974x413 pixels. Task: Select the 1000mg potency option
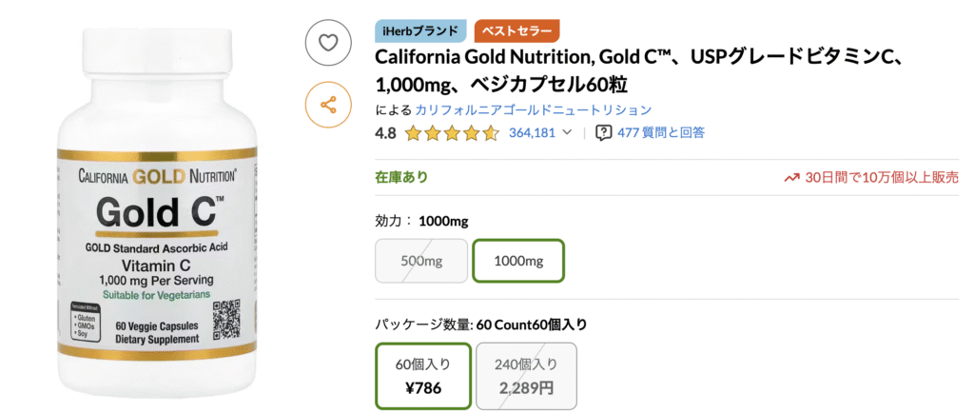coord(518,261)
